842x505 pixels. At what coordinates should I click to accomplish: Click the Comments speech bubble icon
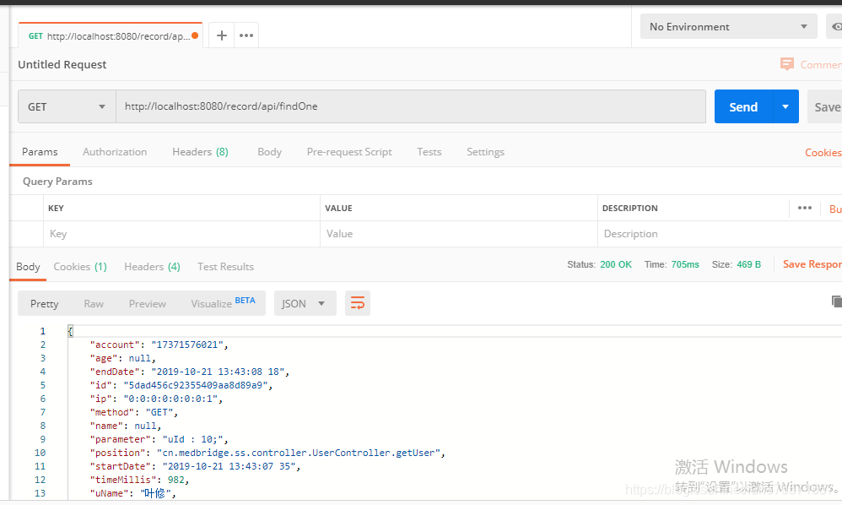tap(786, 64)
